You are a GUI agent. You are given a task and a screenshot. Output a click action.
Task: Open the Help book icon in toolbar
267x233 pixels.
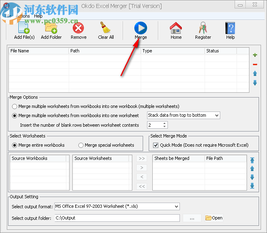(x=230, y=28)
